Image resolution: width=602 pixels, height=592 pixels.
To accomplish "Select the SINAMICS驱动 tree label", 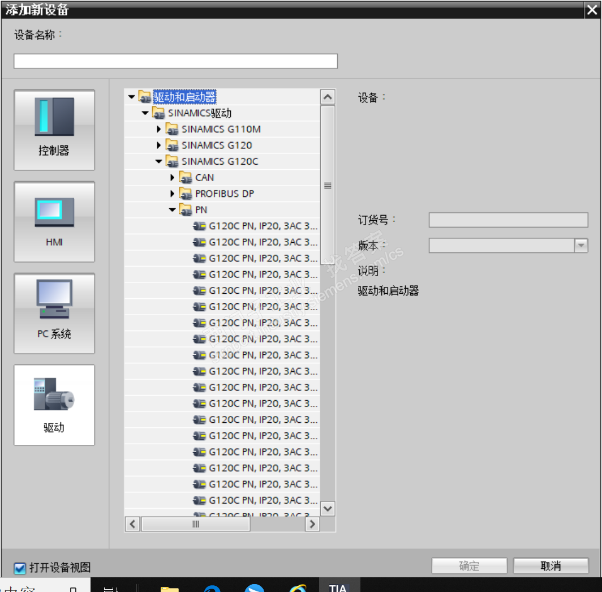I will tap(200, 113).
